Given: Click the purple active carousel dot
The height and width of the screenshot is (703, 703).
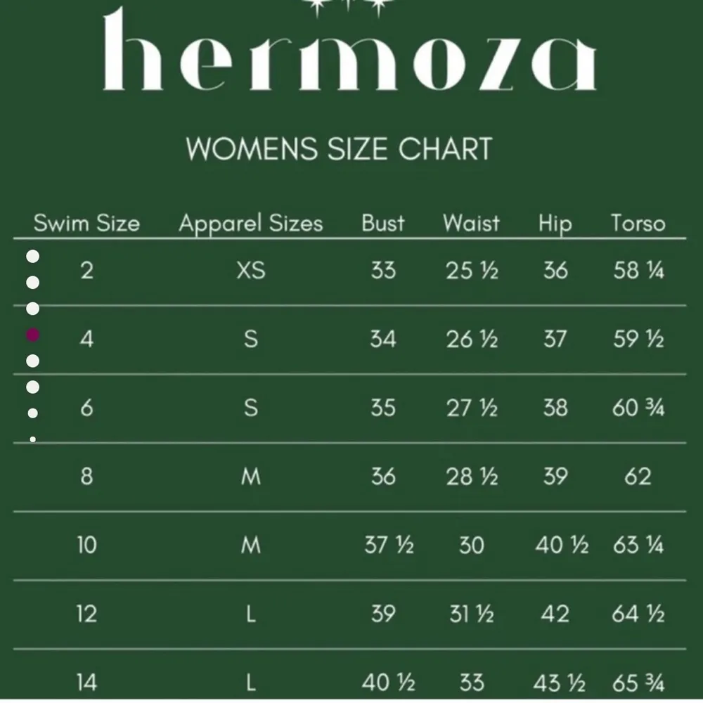Looking at the screenshot, I should pyautogui.click(x=32, y=335).
